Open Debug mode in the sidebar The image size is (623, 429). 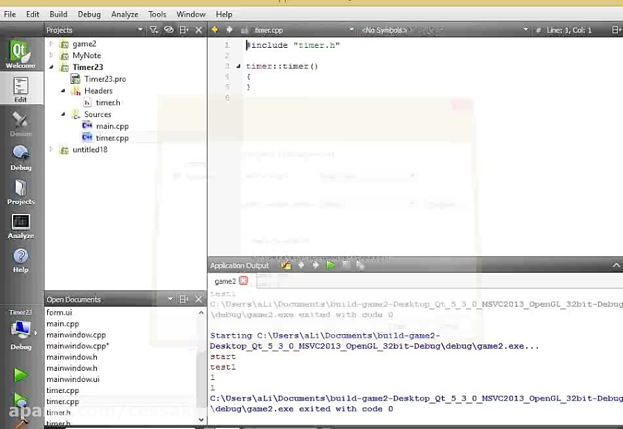click(x=20, y=156)
